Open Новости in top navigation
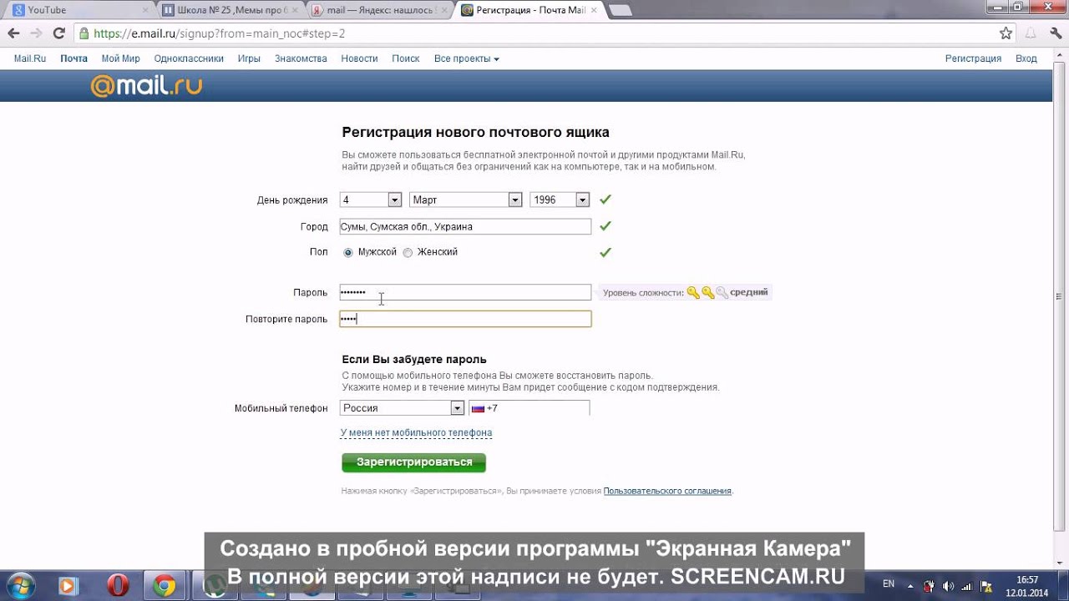The image size is (1069, 601). pyautogui.click(x=359, y=58)
